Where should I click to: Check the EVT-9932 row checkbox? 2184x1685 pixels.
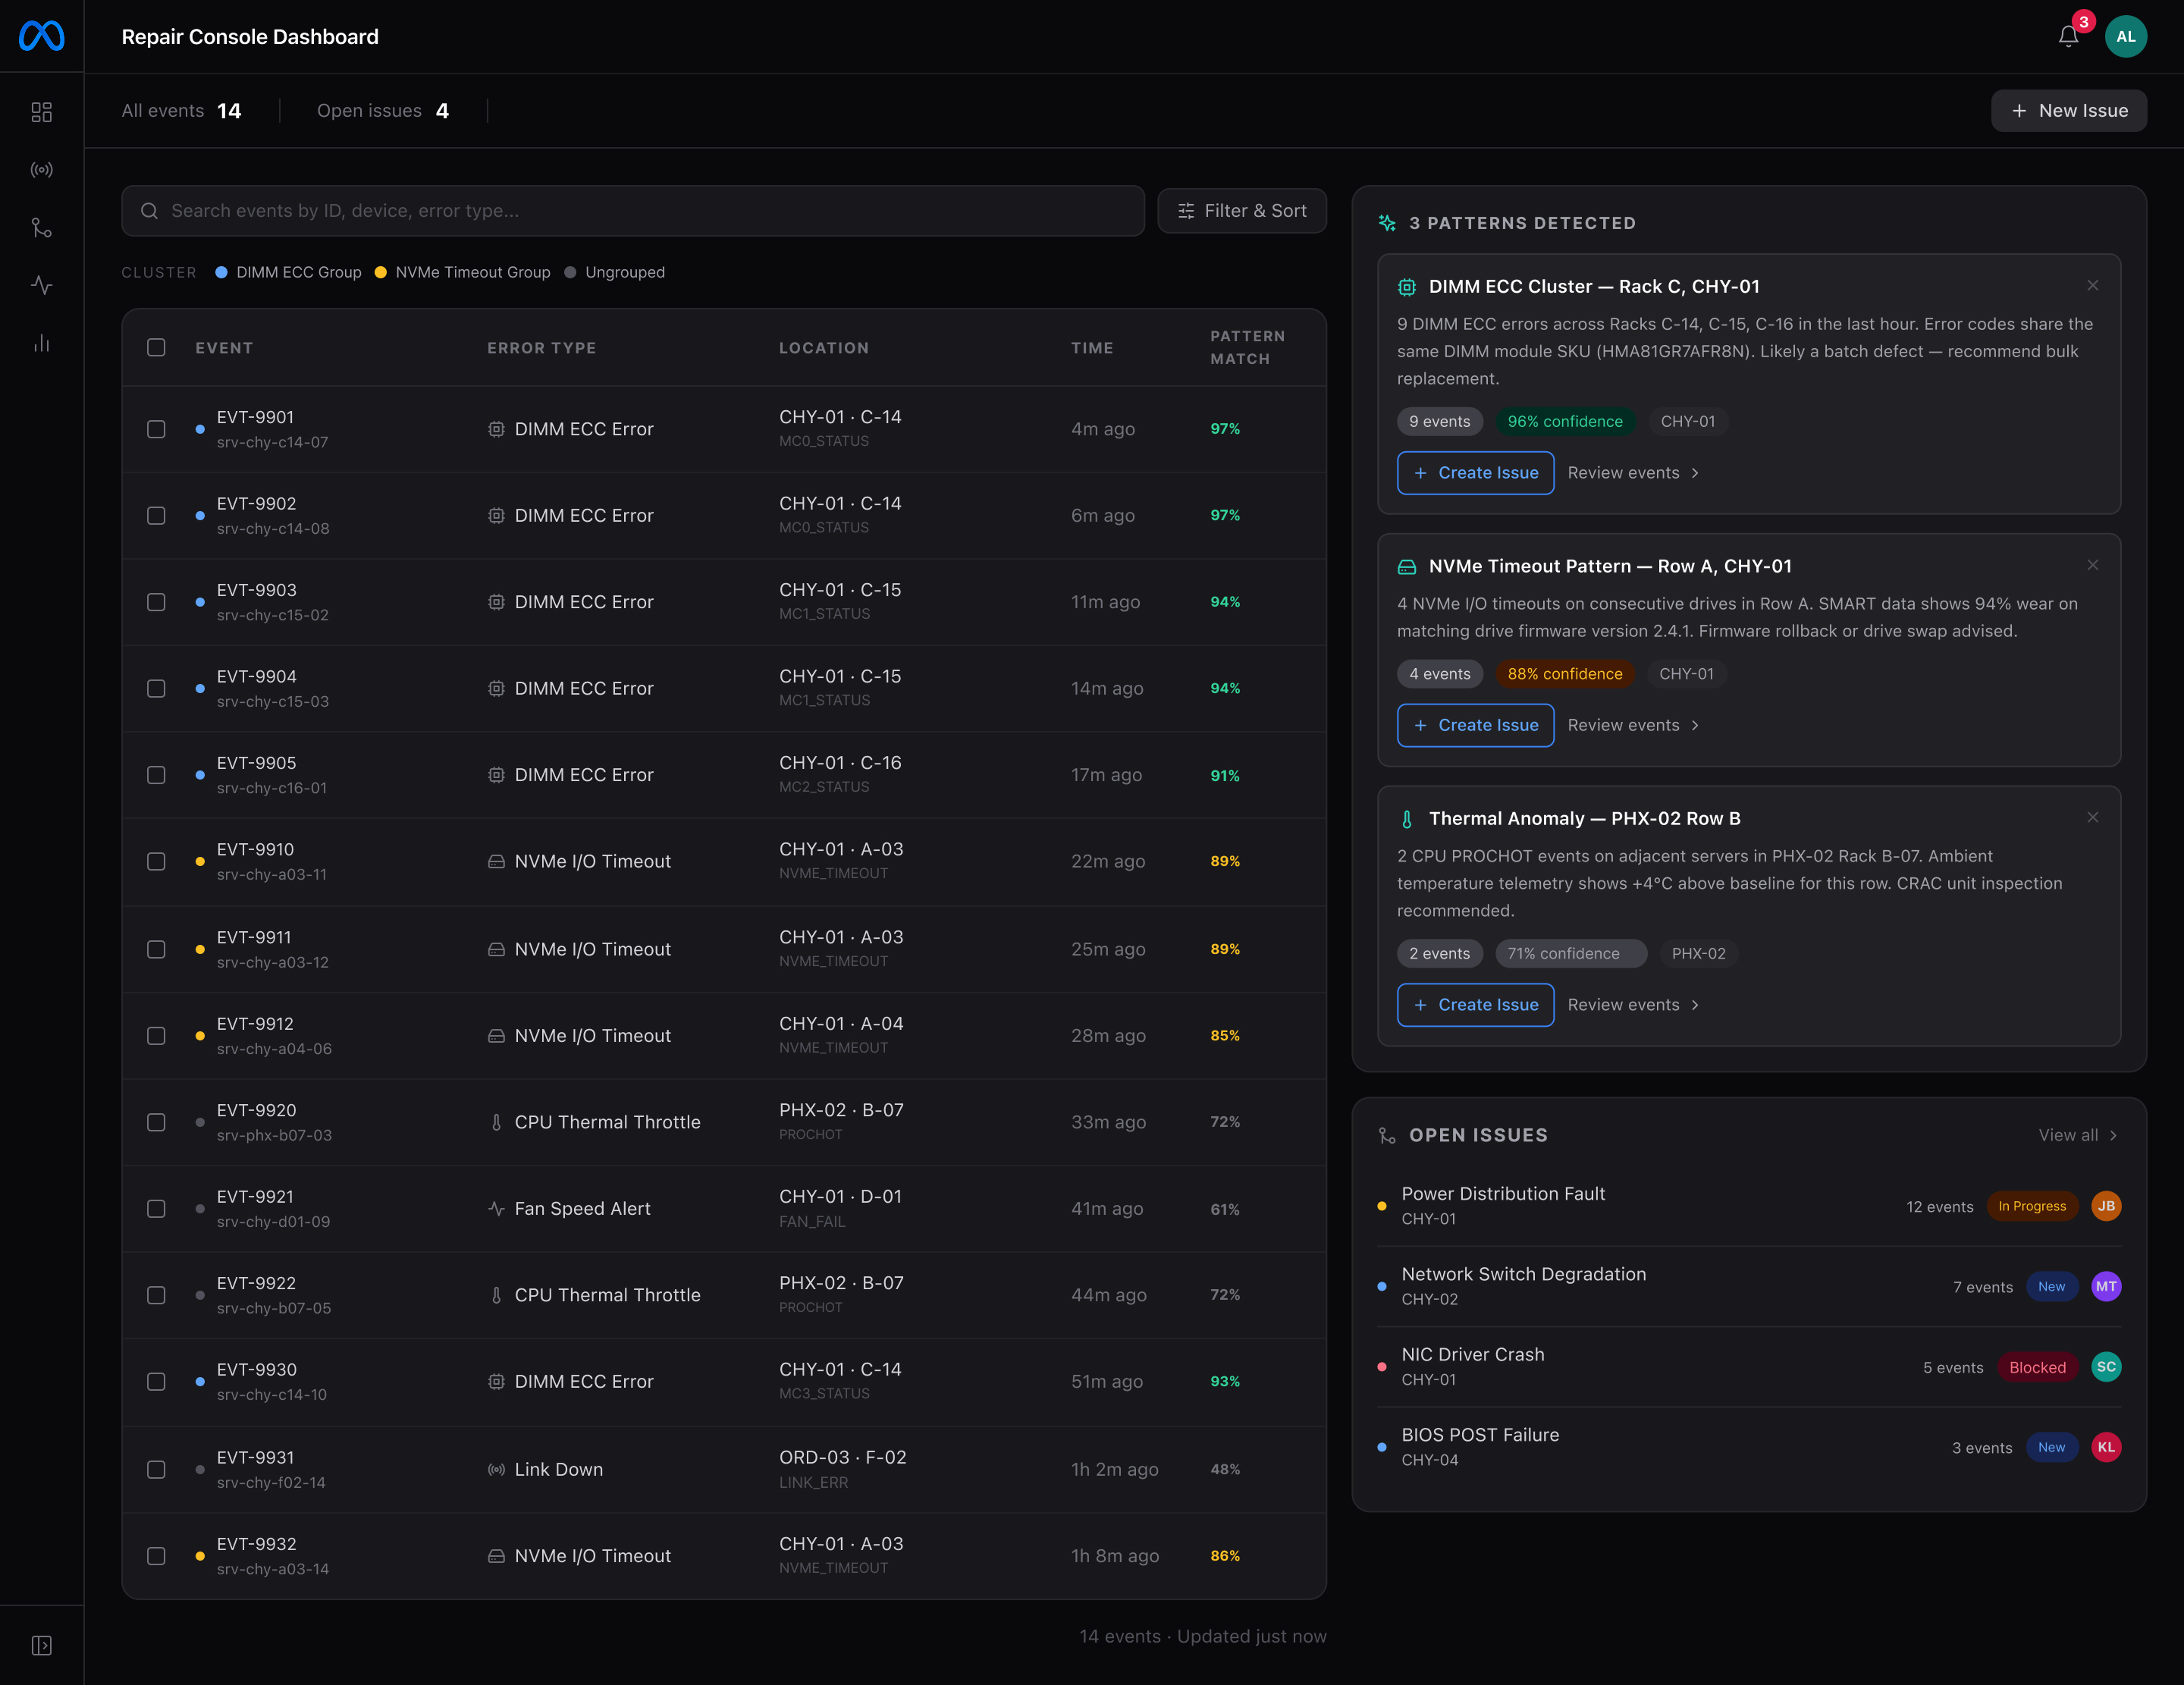(x=156, y=1556)
